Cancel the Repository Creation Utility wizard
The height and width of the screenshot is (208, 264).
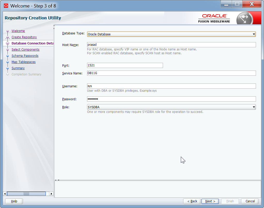(x=250, y=201)
